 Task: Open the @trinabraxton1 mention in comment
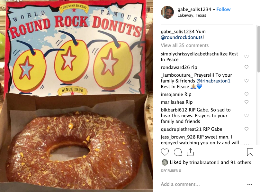213,81
